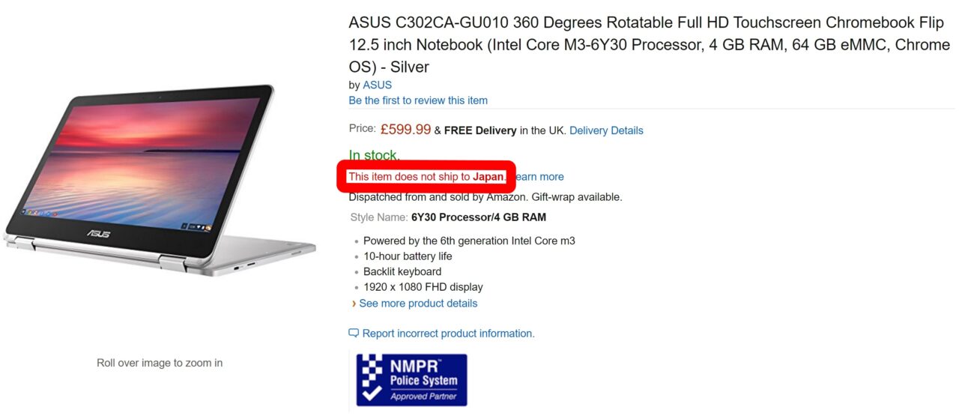Click the green In stock text
The image size is (959, 416).
click(x=374, y=156)
